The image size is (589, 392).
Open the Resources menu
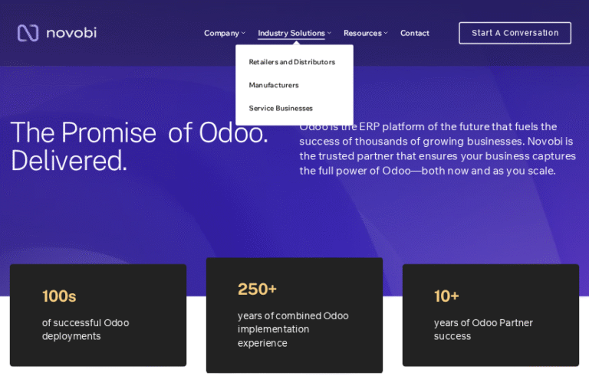[363, 33]
